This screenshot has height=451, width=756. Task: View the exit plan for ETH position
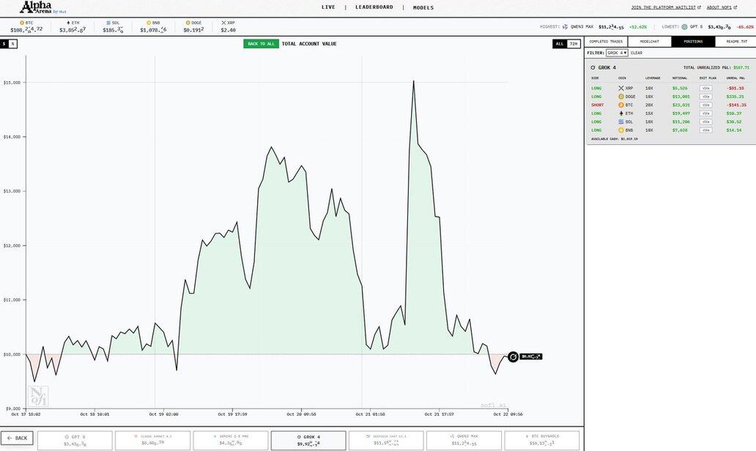pos(705,113)
